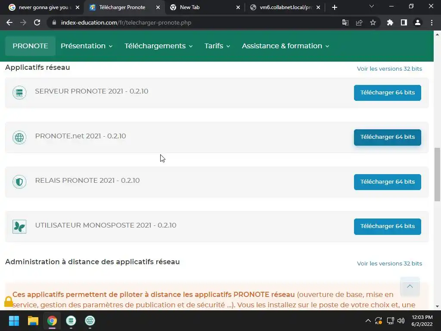This screenshot has width=441, height=331.
Task: Click scrollbar down arrow
Action: coord(437,306)
